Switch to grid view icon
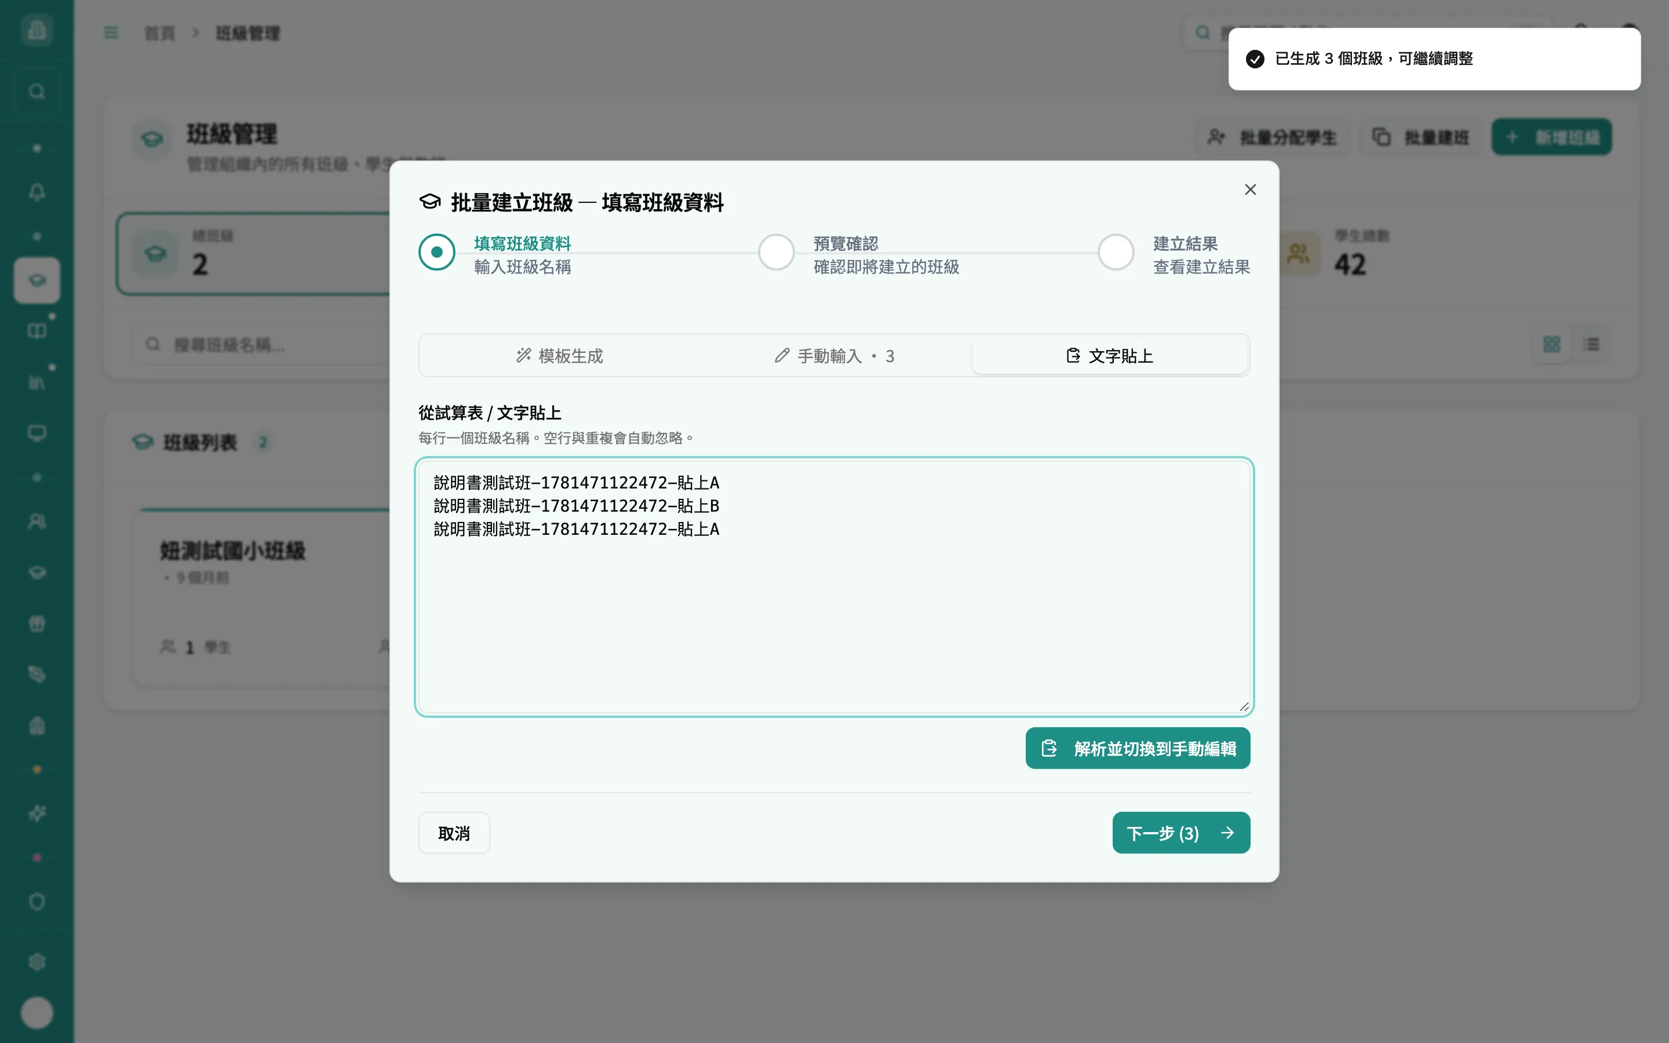The height and width of the screenshot is (1043, 1669). 1552,344
